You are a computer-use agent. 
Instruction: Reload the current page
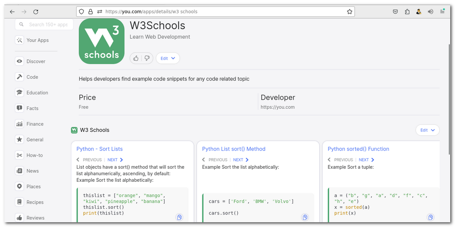tap(36, 12)
